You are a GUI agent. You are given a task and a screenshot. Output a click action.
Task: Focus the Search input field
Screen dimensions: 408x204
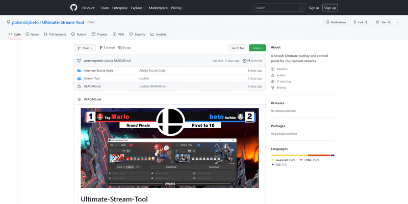point(279,8)
